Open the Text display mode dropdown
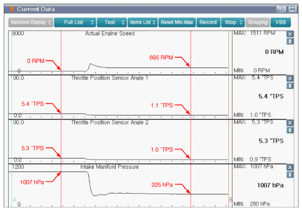The height and width of the screenshot is (211, 302). point(112,22)
